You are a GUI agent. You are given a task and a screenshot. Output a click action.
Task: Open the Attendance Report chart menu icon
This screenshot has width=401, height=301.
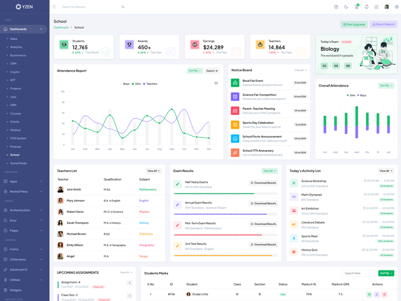216,83
